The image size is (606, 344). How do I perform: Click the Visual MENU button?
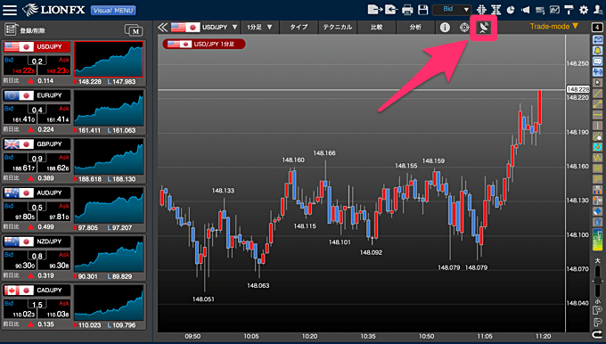(x=114, y=10)
